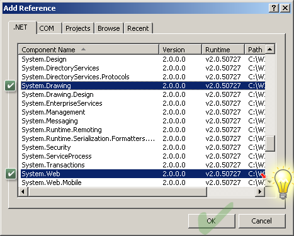Pick System.DirectoryServices.Protocols component
Screen dimensions: 294x236
click(x=143, y=77)
